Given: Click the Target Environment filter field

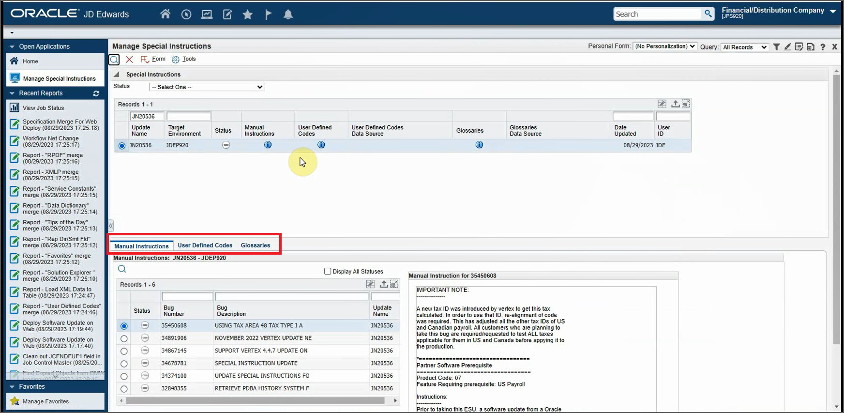Looking at the screenshot, I should click(189, 116).
